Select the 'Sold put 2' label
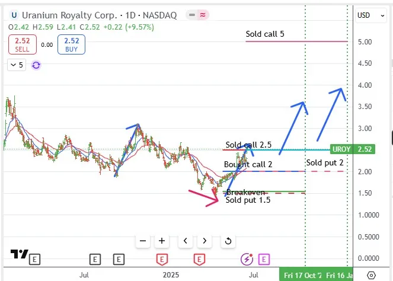393x281 pixels. (325, 162)
